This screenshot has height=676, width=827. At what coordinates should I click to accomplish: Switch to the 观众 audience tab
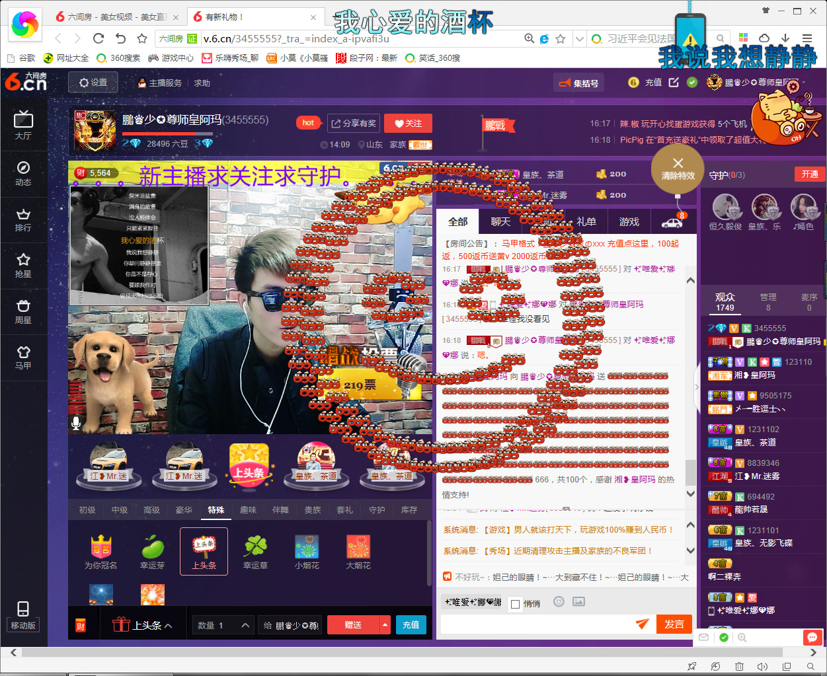[725, 302]
